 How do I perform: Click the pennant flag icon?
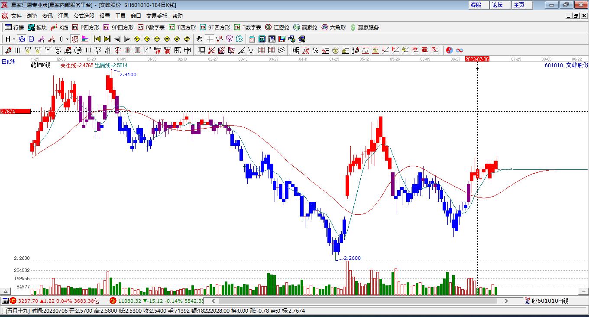tap(85, 39)
